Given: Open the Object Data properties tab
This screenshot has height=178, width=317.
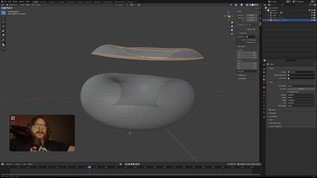Looking at the screenshot, I should [x=264, y=109].
